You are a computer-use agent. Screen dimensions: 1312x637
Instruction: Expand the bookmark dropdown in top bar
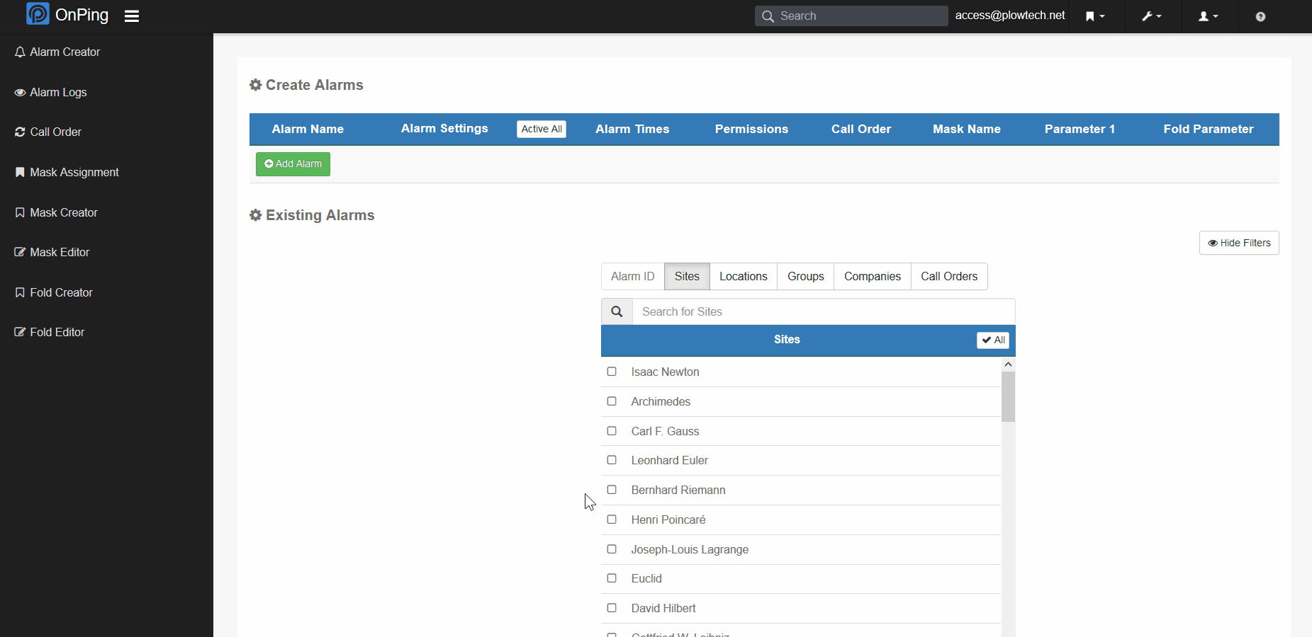(x=1095, y=16)
